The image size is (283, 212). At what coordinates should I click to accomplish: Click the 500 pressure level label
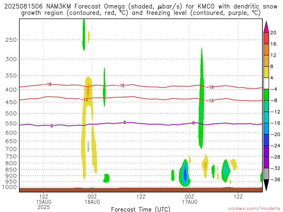tap(11, 113)
